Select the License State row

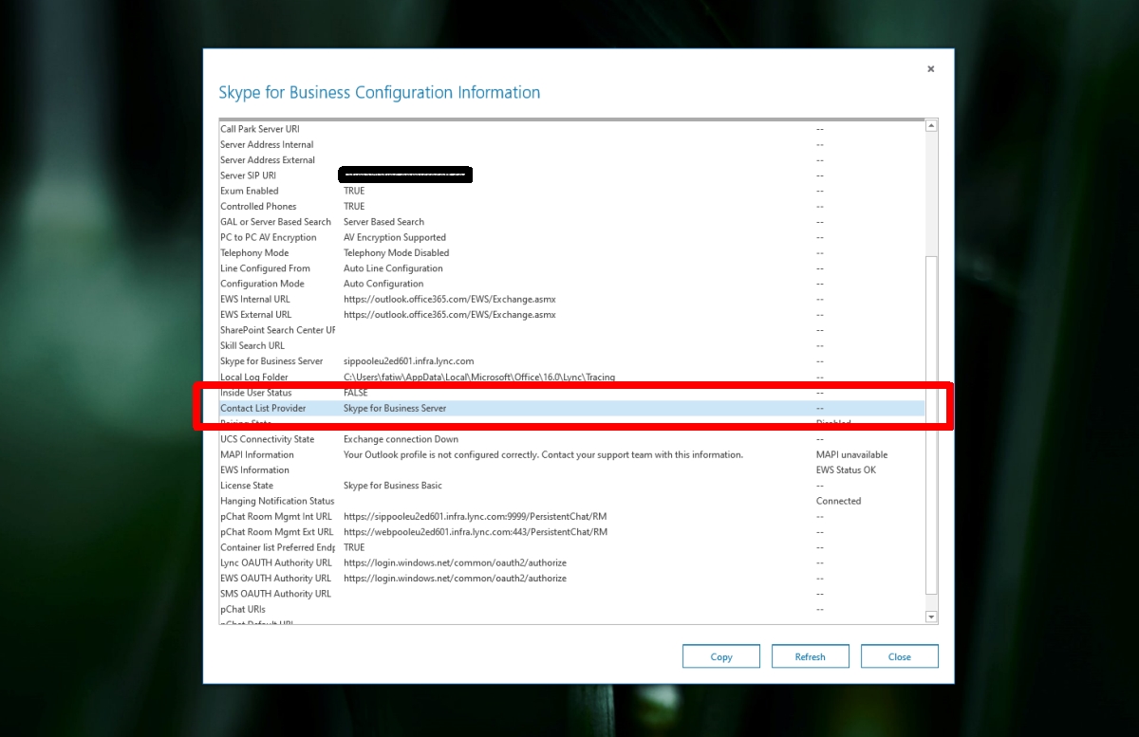(x=572, y=486)
